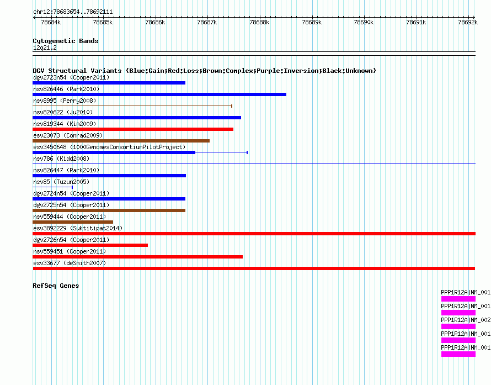491x385 pixels.
Task: Click the 78688k ruler position
Action: pyautogui.click(x=259, y=22)
